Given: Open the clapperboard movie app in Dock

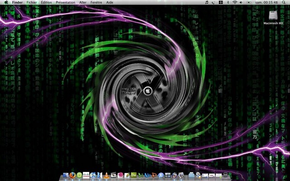Looking at the screenshot, I should (x=113, y=175).
